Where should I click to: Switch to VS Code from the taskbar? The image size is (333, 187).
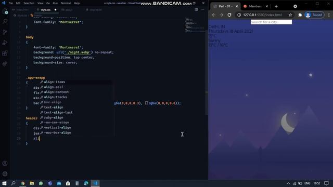pos(95,183)
